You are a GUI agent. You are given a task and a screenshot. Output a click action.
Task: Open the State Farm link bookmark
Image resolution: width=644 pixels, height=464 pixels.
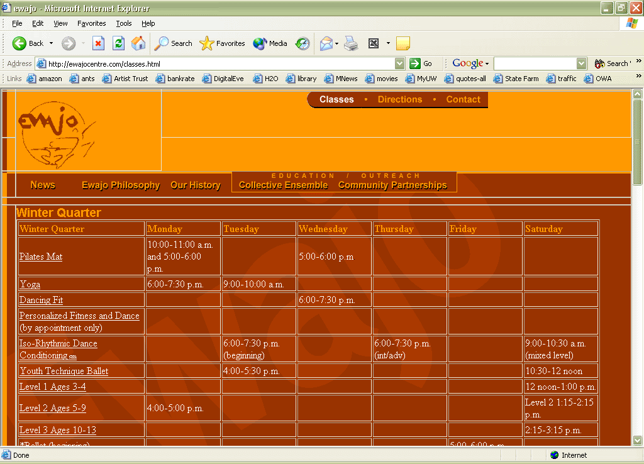tap(516, 79)
